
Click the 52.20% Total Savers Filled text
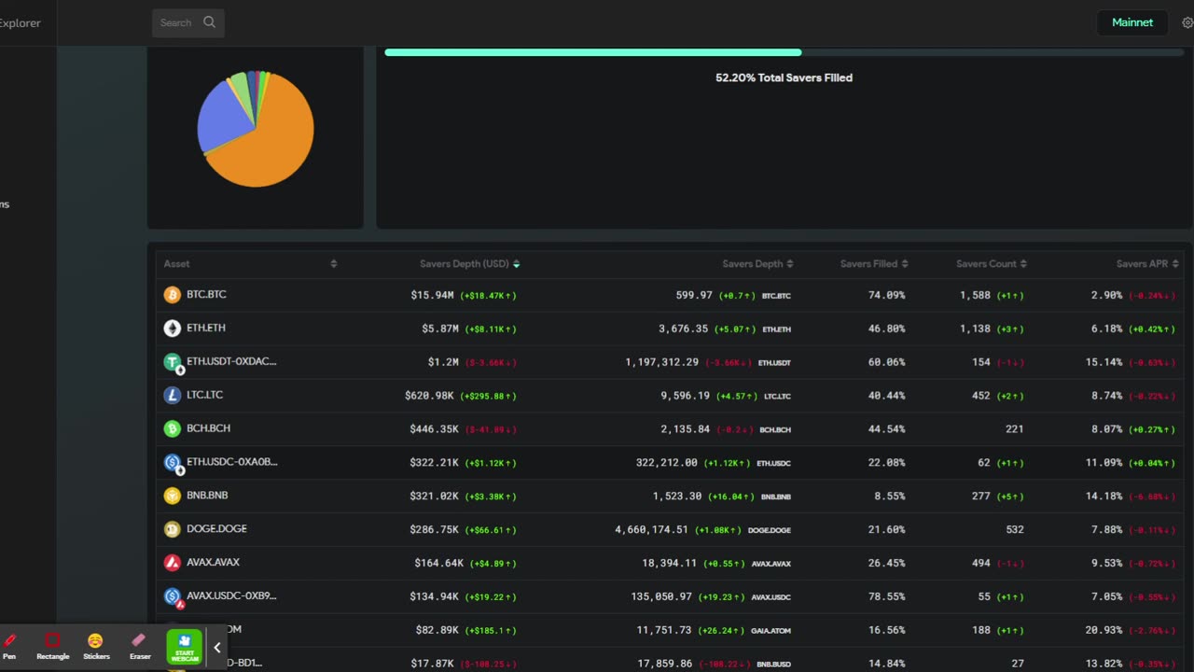(784, 77)
